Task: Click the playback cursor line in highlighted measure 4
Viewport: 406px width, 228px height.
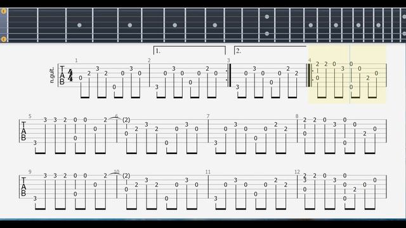Action: [x=350, y=75]
